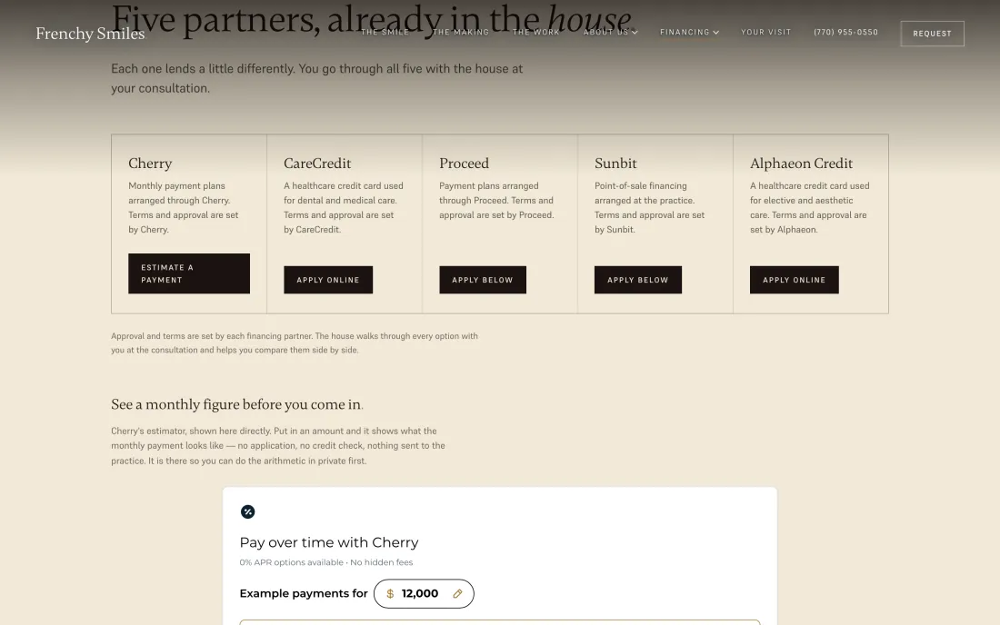The height and width of the screenshot is (625, 1000).
Task: Select the CareCredit card heading
Action: tap(317, 164)
